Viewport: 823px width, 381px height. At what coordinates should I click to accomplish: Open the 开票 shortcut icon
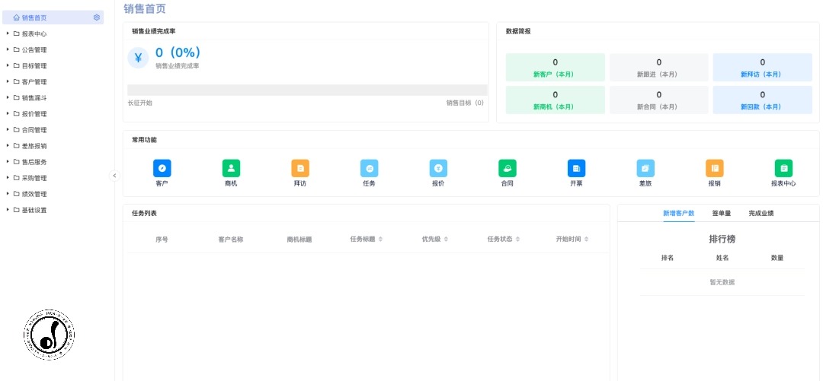[576, 169]
